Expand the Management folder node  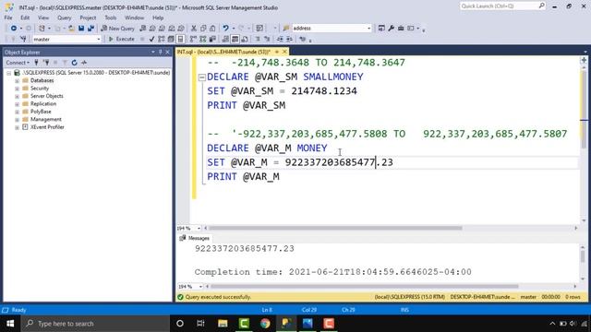click(17, 119)
